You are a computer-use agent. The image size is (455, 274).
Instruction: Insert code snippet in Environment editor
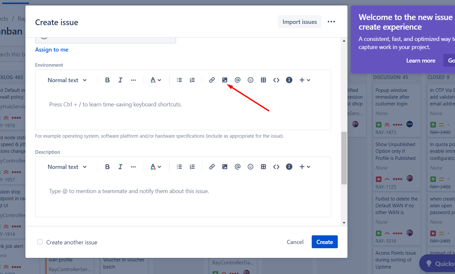pos(276,80)
